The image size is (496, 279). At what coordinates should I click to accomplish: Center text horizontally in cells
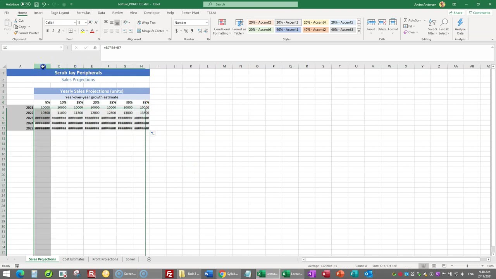click(x=112, y=31)
